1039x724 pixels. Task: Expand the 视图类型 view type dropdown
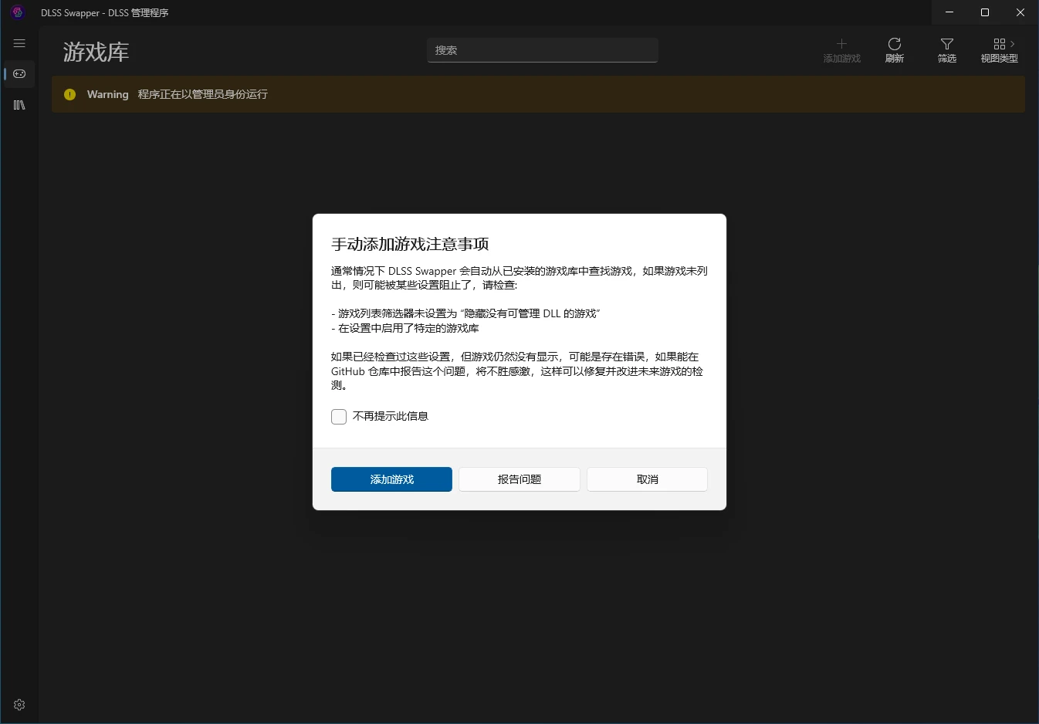tap(999, 50)
